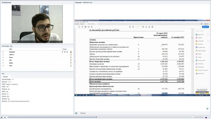Click the Windows Start button in shared desktop
211x119 pixels.
tap(76, 95)
